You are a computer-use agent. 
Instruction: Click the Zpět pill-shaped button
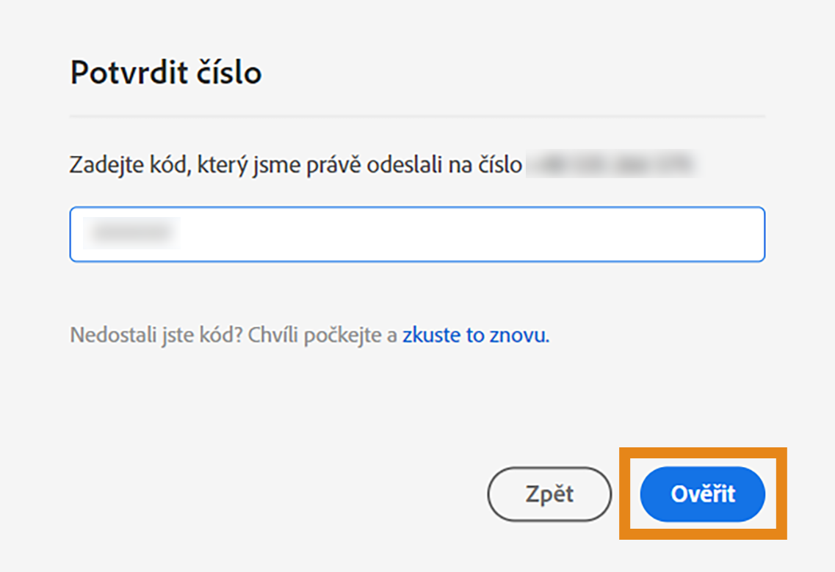pos(549,494)
